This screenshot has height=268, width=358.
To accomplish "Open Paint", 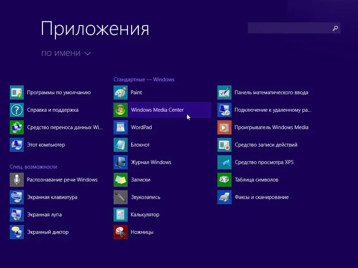I will [136, 92].
